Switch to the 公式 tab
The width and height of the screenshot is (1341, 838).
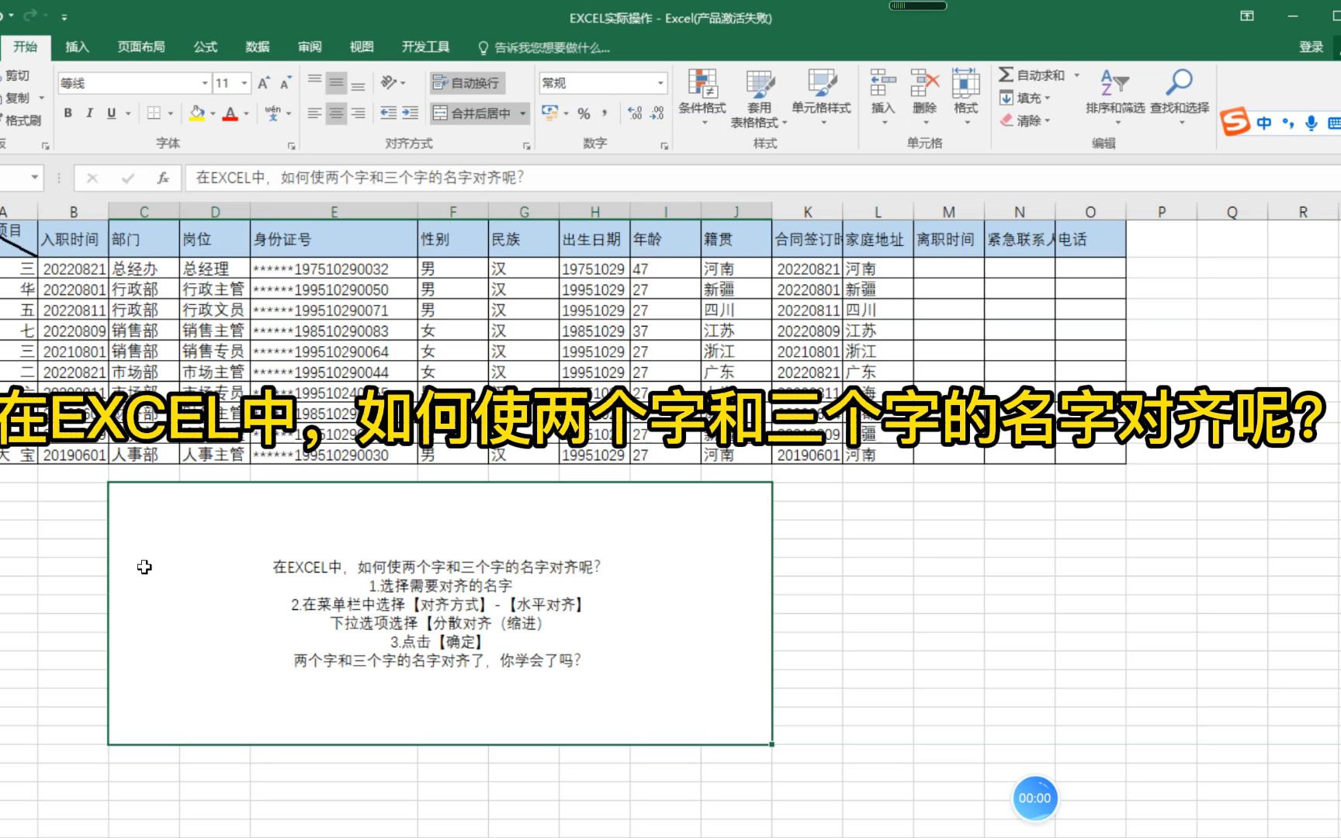point(205,47)
